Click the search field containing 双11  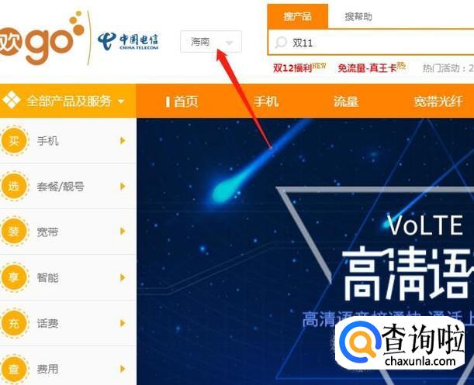point(371,43)
